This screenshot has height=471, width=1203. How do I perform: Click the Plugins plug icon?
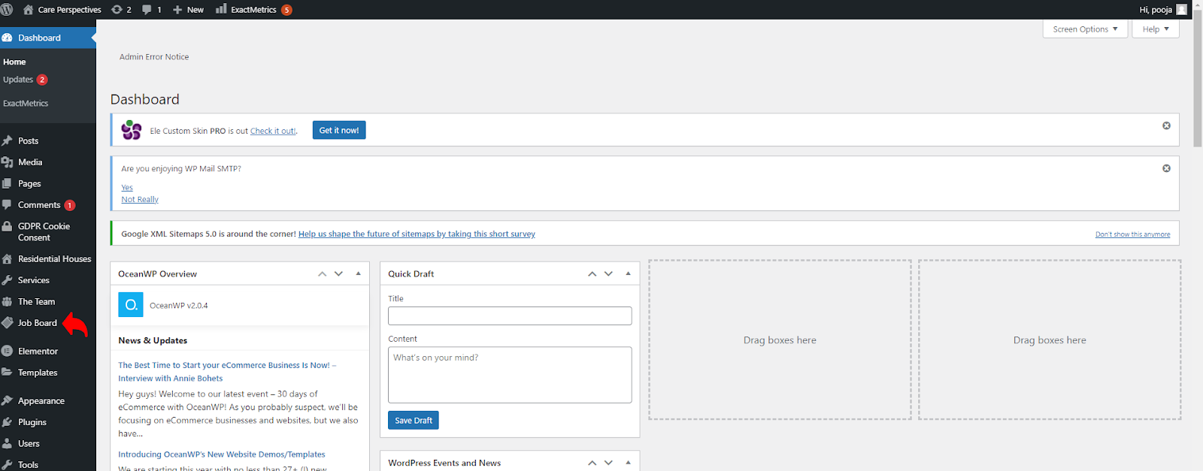pyautogui.click(x=8, y=422)
